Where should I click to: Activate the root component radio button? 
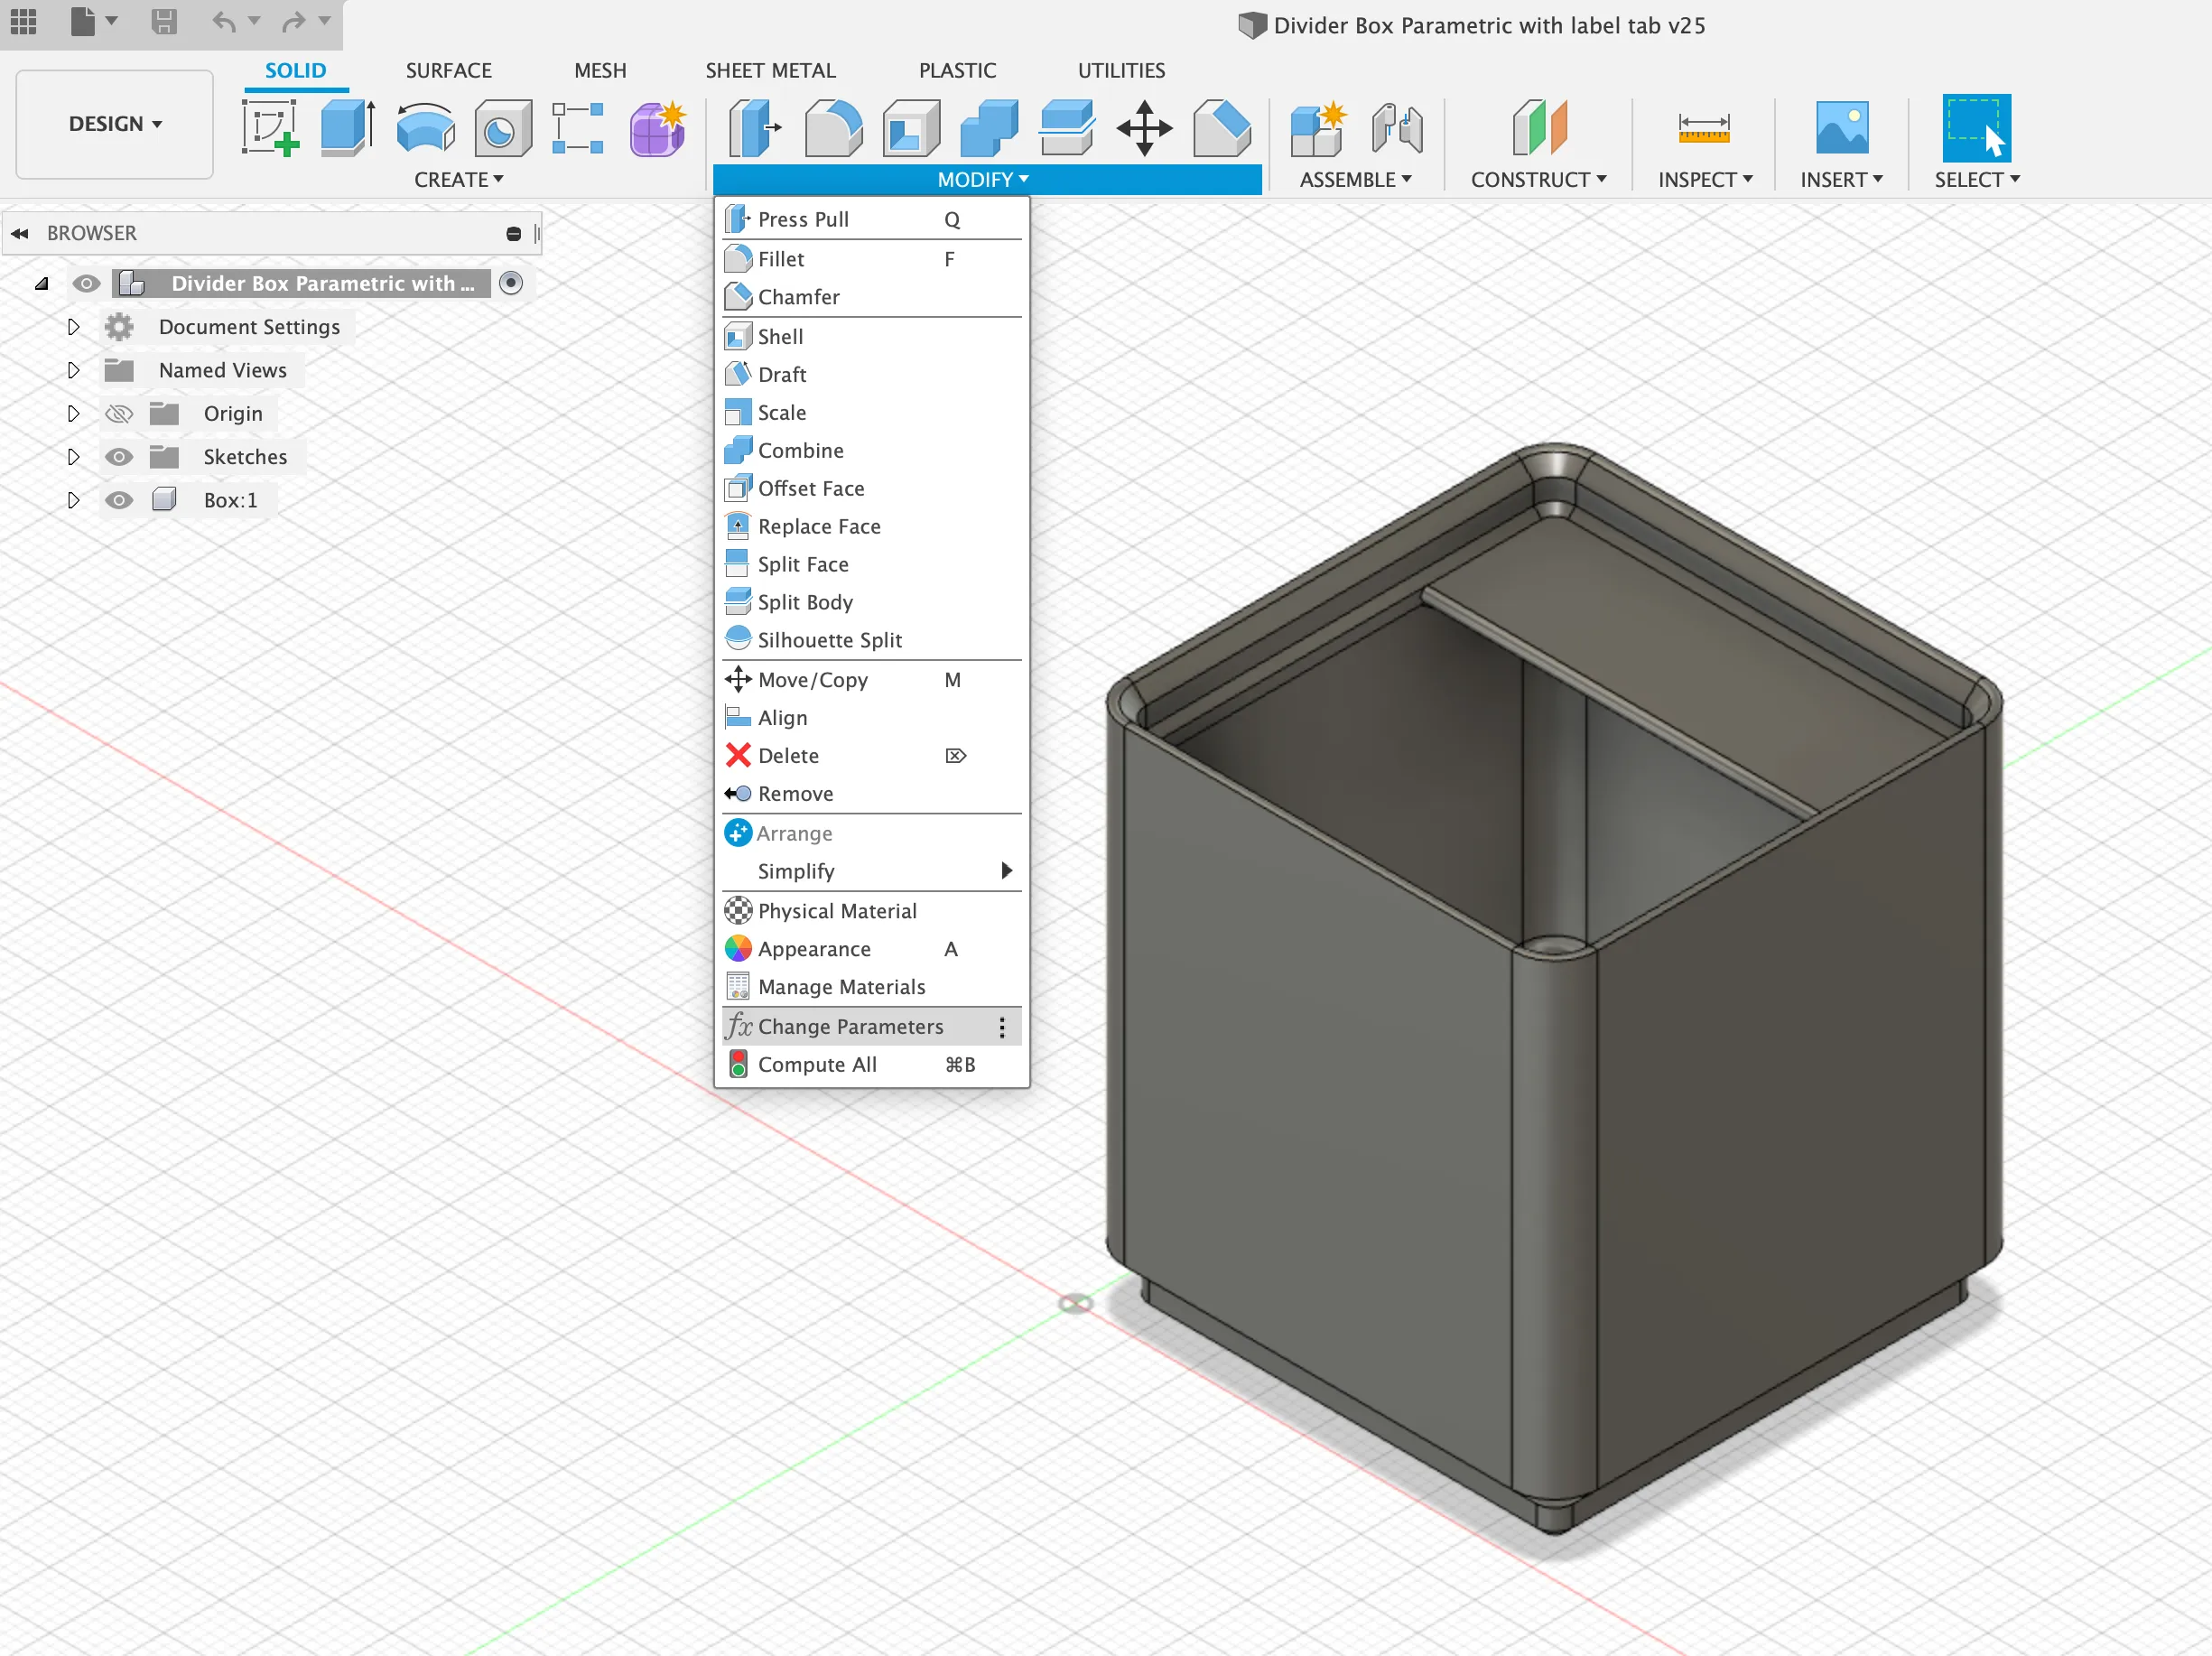(x=511, y=283)
